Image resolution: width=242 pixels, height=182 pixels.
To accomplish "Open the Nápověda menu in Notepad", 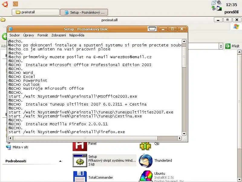I will point(77,35).
